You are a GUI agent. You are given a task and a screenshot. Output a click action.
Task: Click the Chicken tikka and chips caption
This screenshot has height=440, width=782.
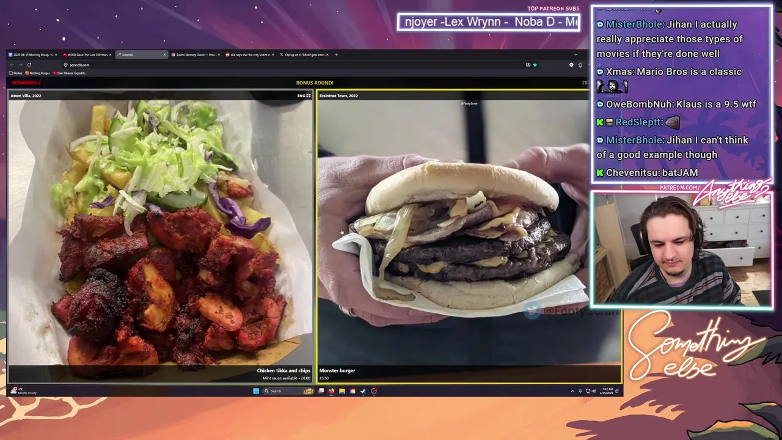[283, 370]
